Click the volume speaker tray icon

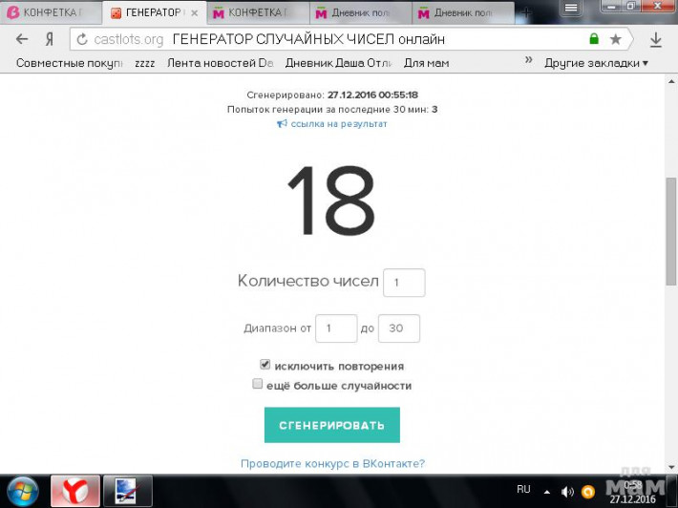tap(568, 491)
